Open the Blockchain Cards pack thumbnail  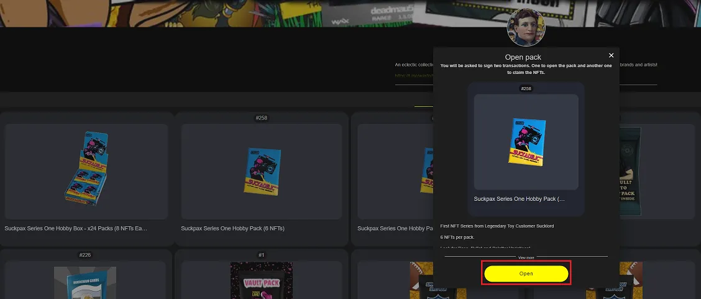point(85,282)
